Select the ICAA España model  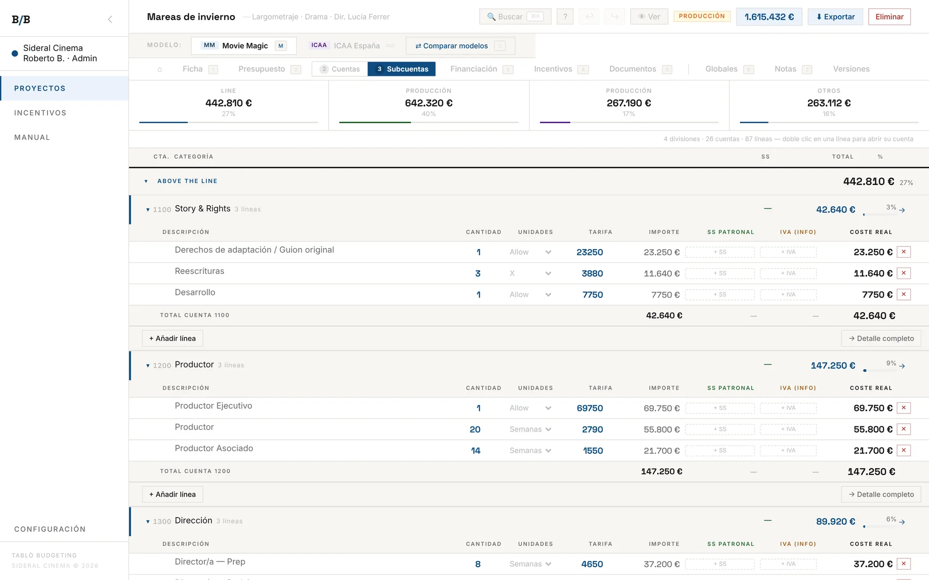click(x=352, y=45)
